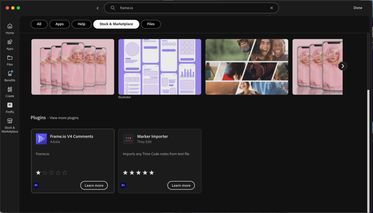Click the vertical scrollbar thumb

(x=369, y=151)
